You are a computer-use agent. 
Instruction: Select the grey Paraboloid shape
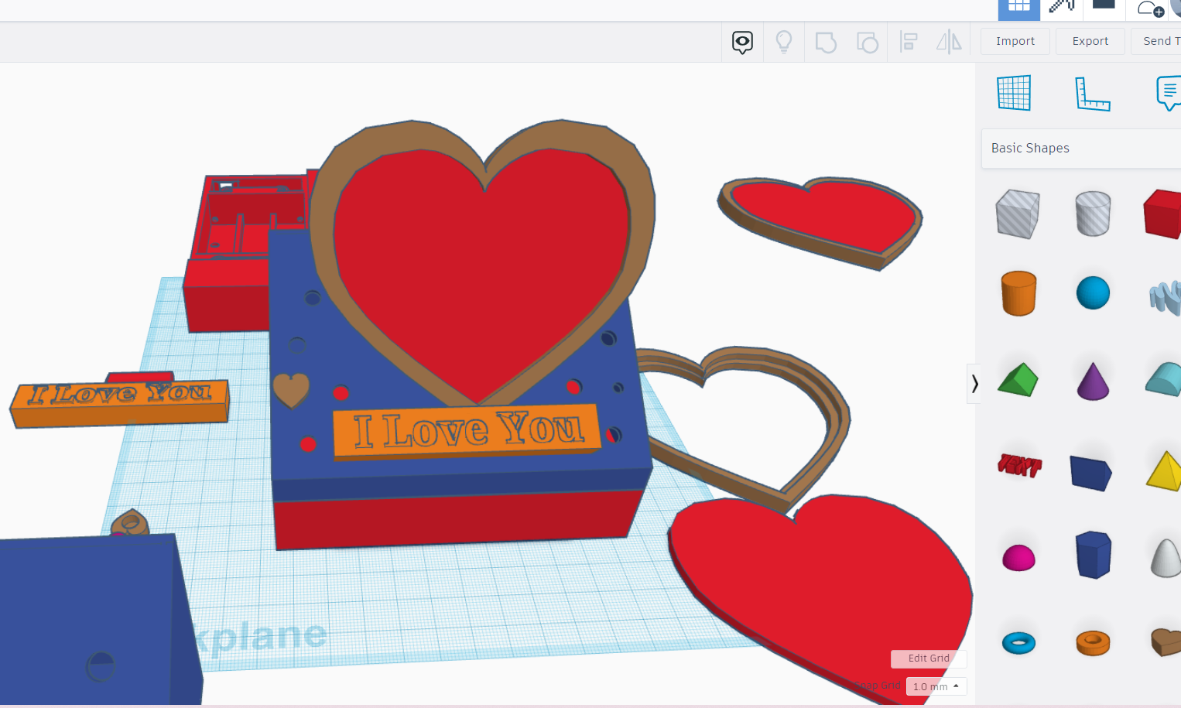[1166, 558]
